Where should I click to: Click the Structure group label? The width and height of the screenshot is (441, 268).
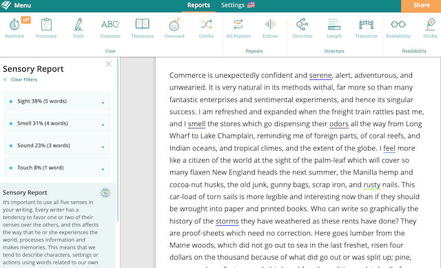tap(334, 51)
